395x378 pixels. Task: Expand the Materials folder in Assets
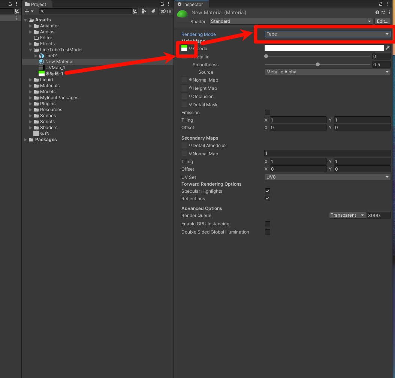coord(31,86)
